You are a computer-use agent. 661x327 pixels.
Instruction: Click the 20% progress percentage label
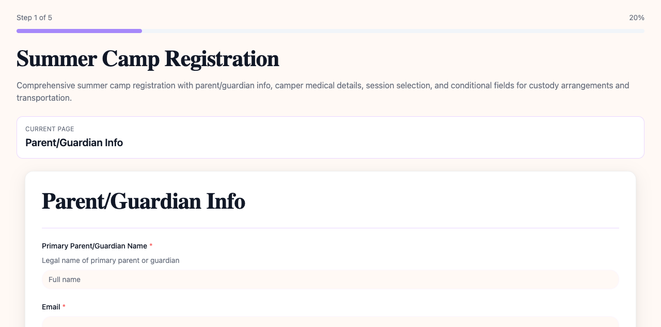pos(636,18)
